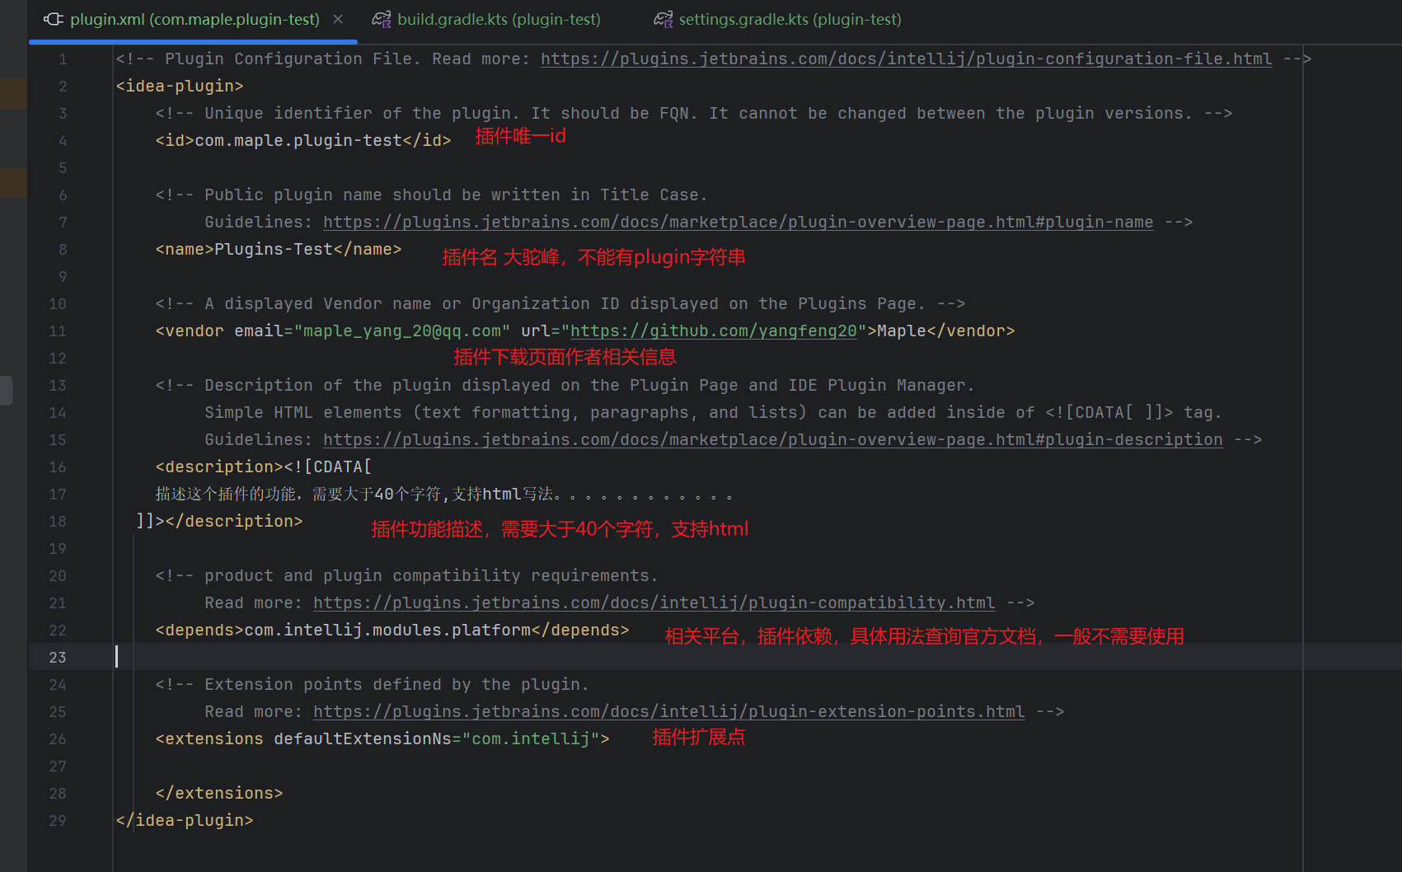
Task: Open the plugin-overview-page plugin-name guidelines link
Action: [739, 222]
